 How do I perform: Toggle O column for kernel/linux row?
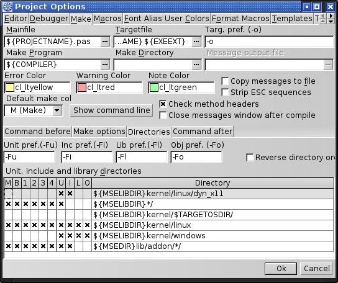coord(87,225)
